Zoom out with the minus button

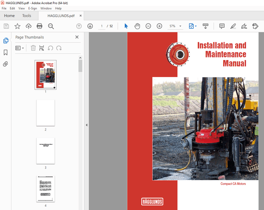148,26
